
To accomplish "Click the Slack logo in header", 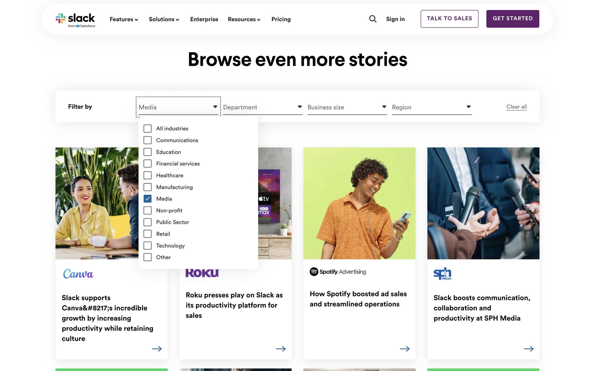I will pos(75,19).
